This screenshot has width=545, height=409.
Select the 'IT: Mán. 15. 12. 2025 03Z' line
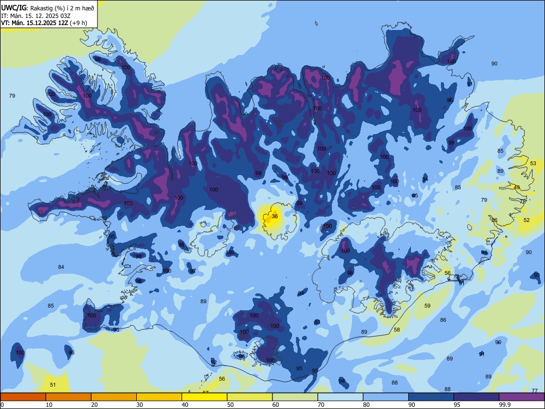(36, 16)
